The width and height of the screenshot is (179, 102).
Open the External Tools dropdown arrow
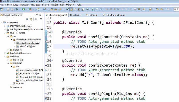tap(34, 9)
